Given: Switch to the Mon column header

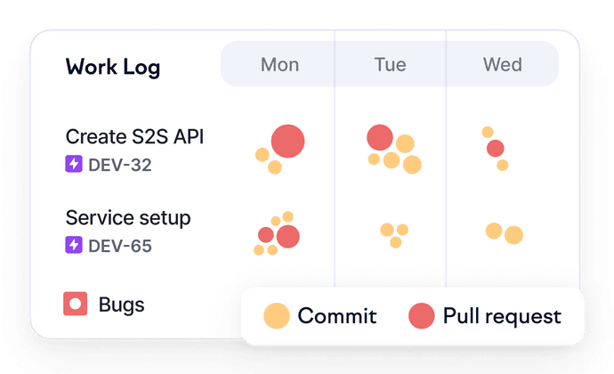Looking at the screenshot, I should [x=279, y=65].
